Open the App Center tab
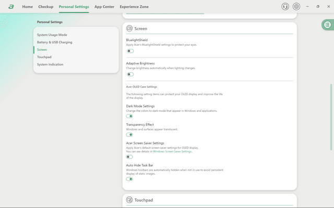The image size is (334, 208). 104,7
